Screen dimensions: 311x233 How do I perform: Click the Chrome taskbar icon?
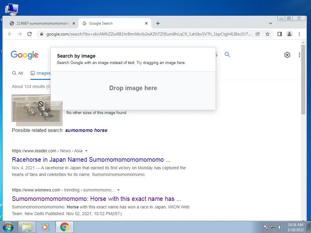[x=65, y=227]
